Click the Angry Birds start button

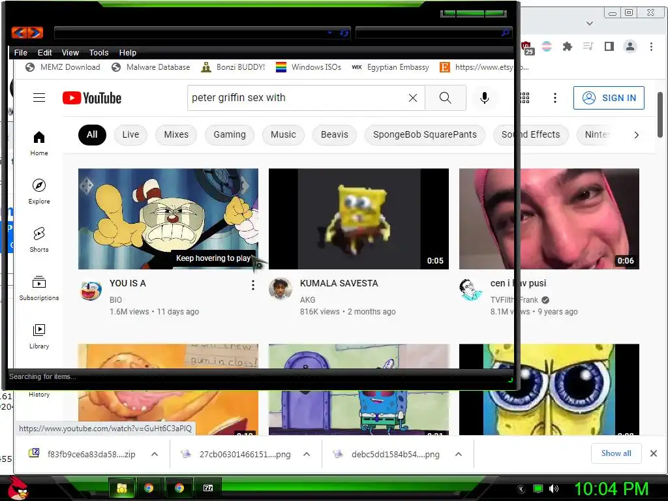[x=17, y=488]
